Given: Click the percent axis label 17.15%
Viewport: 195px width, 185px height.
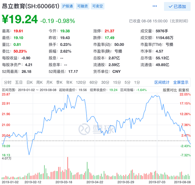Looking at the screenshot, I should tap(185, 103).
